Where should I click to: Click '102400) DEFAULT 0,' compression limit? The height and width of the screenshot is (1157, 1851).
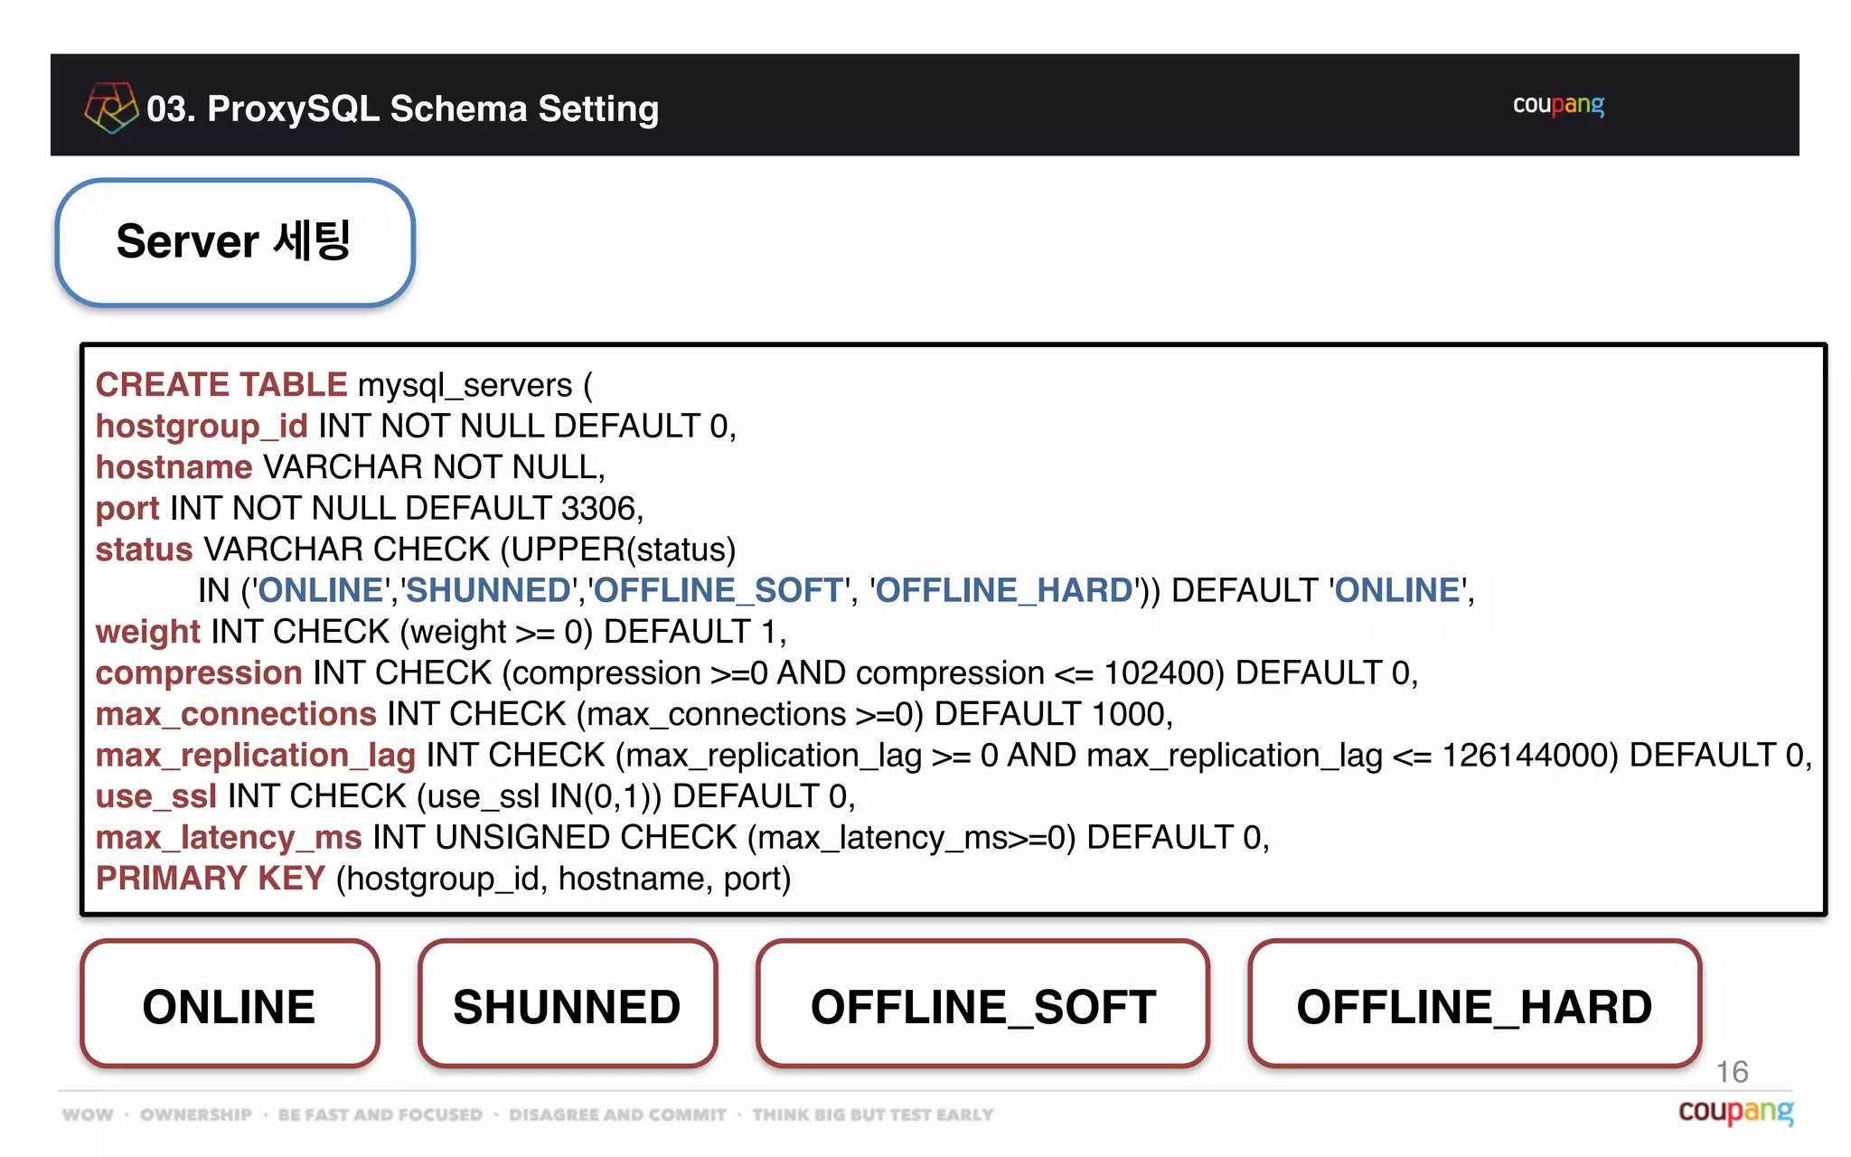tap(1261, 673)
